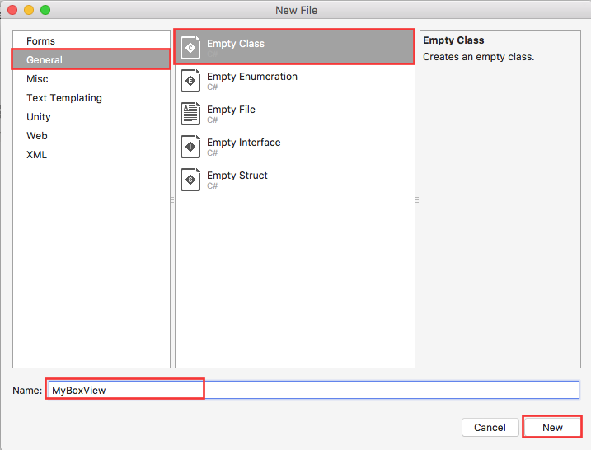Choose the Text Templating category

click(x=64, y=98)
